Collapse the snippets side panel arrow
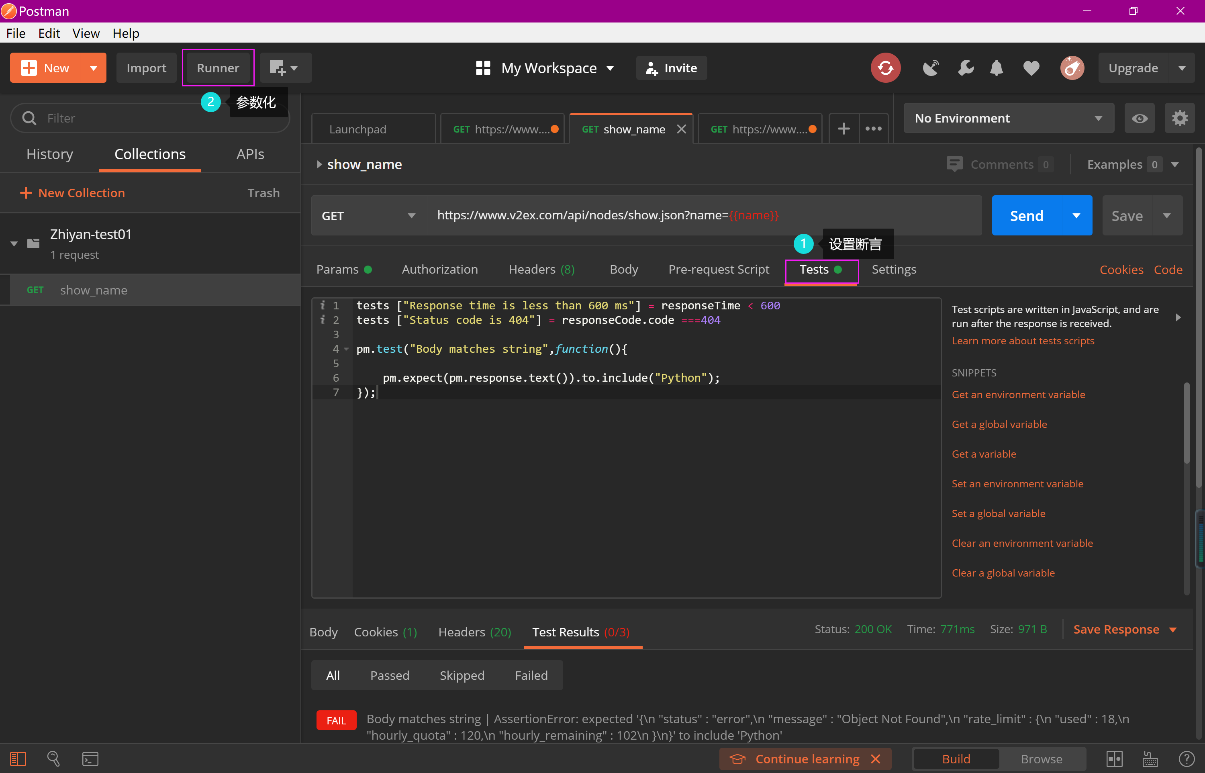Viewport: 1205px width, 773px height. 1178,317
